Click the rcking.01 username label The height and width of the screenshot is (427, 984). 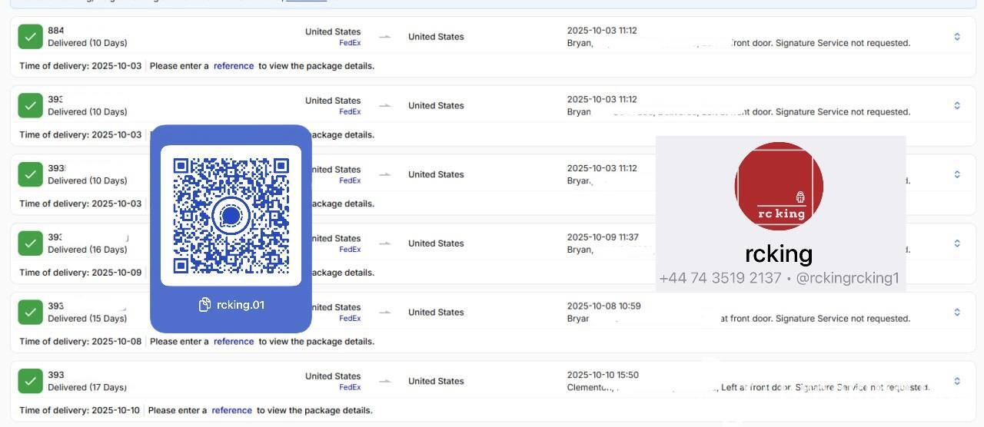tap(240, 305)
